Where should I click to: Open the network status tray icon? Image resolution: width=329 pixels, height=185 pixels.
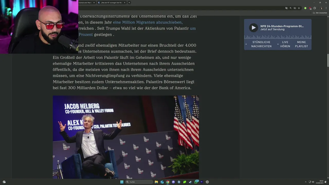[310, 182]
